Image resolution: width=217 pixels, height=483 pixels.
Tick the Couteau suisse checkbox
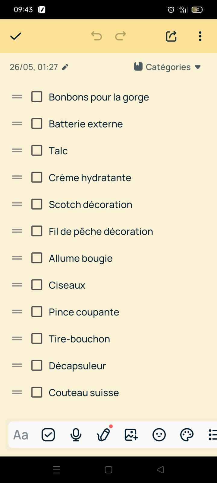[36, 392]
